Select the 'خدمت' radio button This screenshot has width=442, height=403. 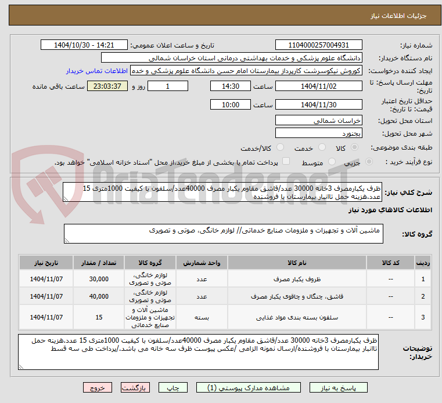[322, 147]
